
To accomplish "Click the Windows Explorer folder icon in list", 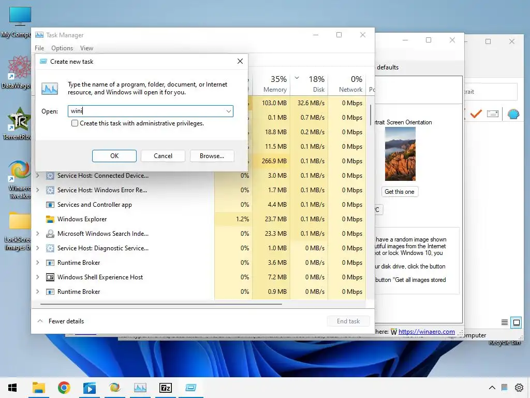I will coord(50,219).
